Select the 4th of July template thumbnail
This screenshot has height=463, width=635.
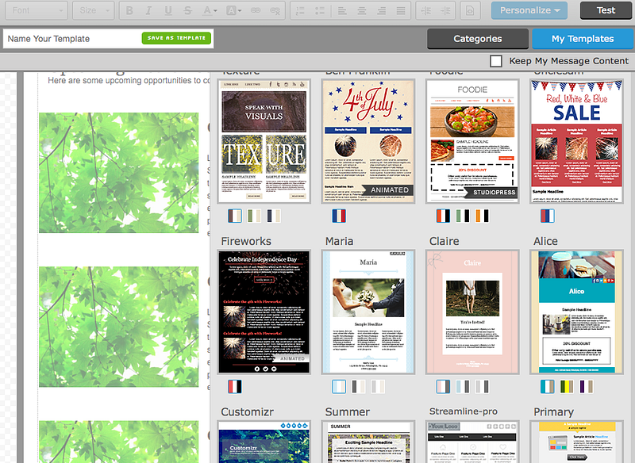368,141
